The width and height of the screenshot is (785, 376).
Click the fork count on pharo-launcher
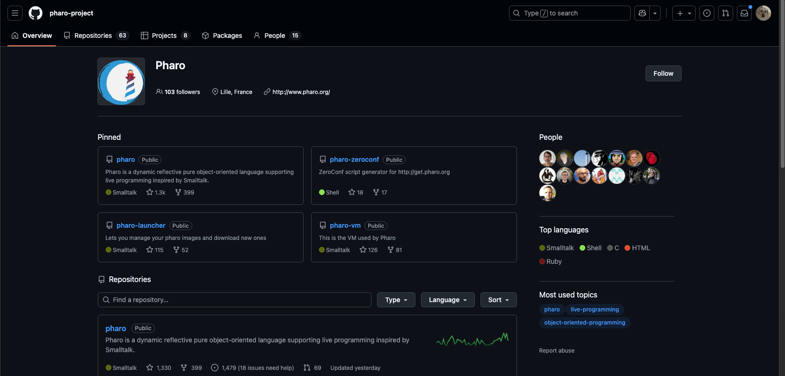(181, 250)
